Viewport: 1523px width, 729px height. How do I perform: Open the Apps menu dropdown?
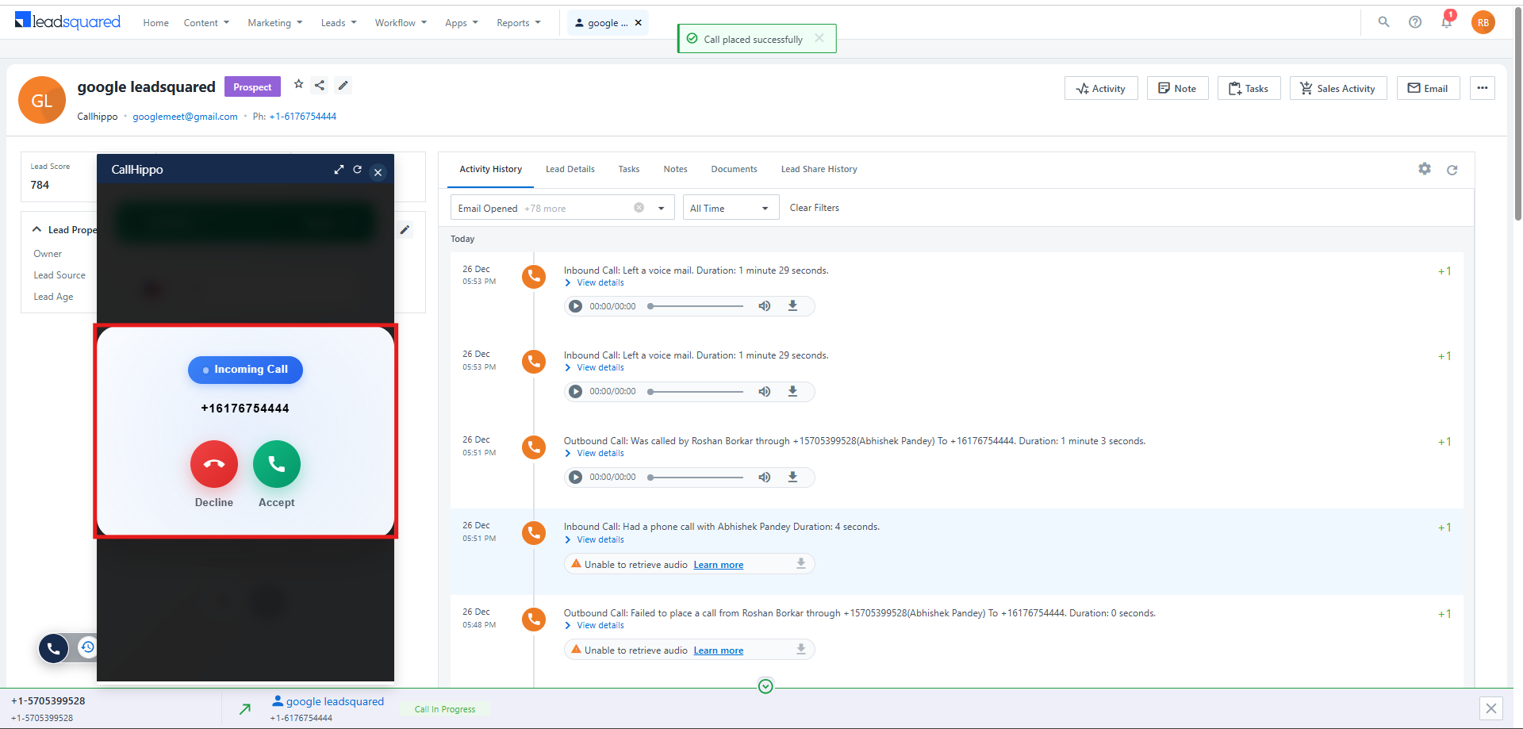point(462,23)
